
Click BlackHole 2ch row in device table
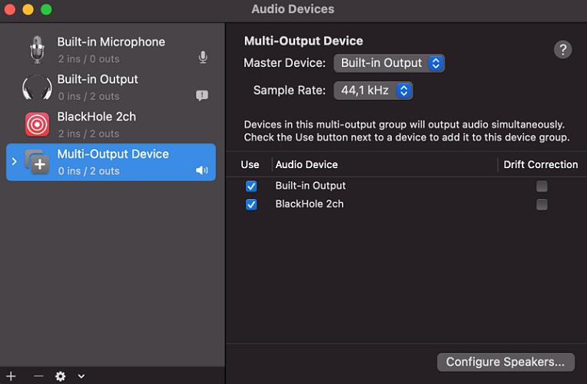tap(406, 204)
